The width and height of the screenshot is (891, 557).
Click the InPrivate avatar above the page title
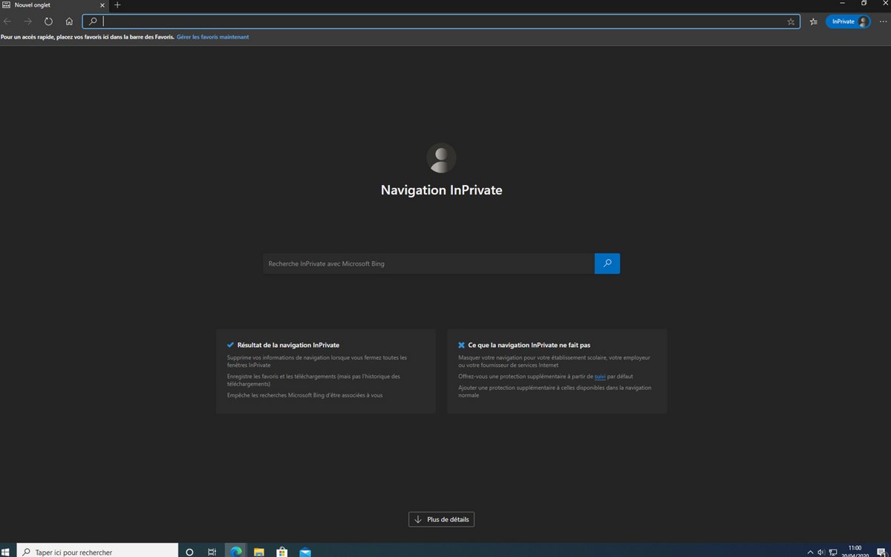coord(441,157)
